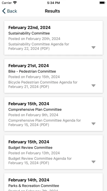Open Comprehensive Plan Committee Agenda PDF link
The height and width of the screenshot is (191, 107).
pos(44,123)
